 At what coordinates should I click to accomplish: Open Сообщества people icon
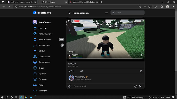pyautogui.click(x=35, y=57)
